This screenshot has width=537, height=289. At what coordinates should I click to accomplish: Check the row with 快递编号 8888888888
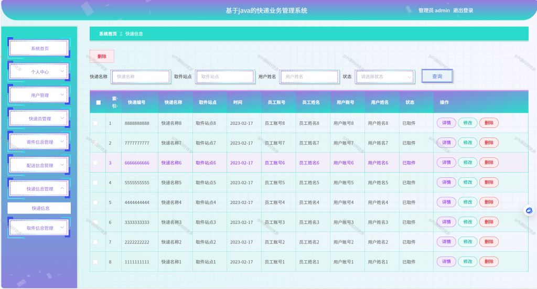tap(95, 123)
